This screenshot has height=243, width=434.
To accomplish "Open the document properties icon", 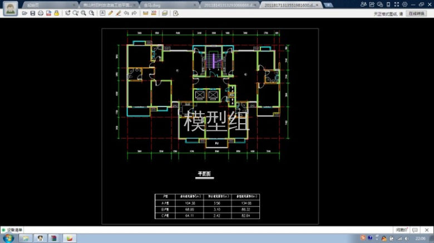I will [x=176, y=13].
